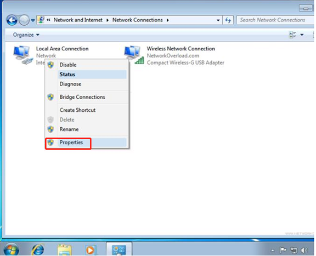Click the Back navigation arrow button
316x256 pixels.
pos(12,20)
